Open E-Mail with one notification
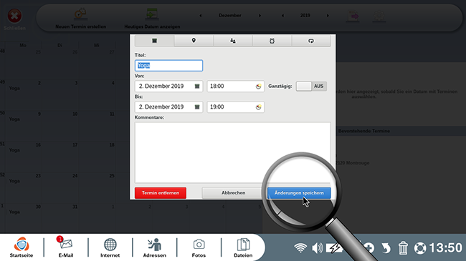Viewport: 466px width, 261px height. 66,247
